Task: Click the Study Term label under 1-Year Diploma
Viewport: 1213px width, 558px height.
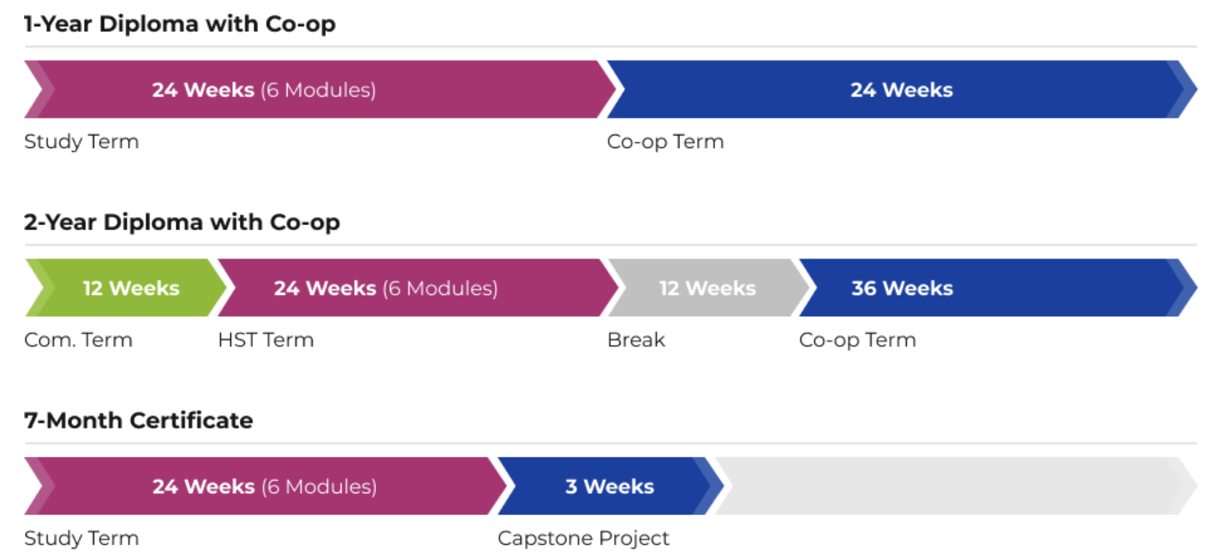Action: (81, 141)
